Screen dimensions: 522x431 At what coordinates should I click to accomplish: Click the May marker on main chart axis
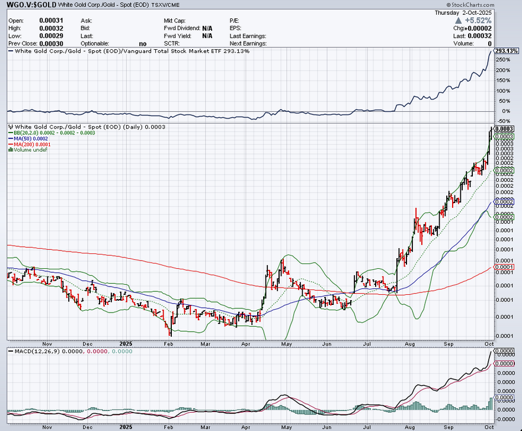coord(287,343)
